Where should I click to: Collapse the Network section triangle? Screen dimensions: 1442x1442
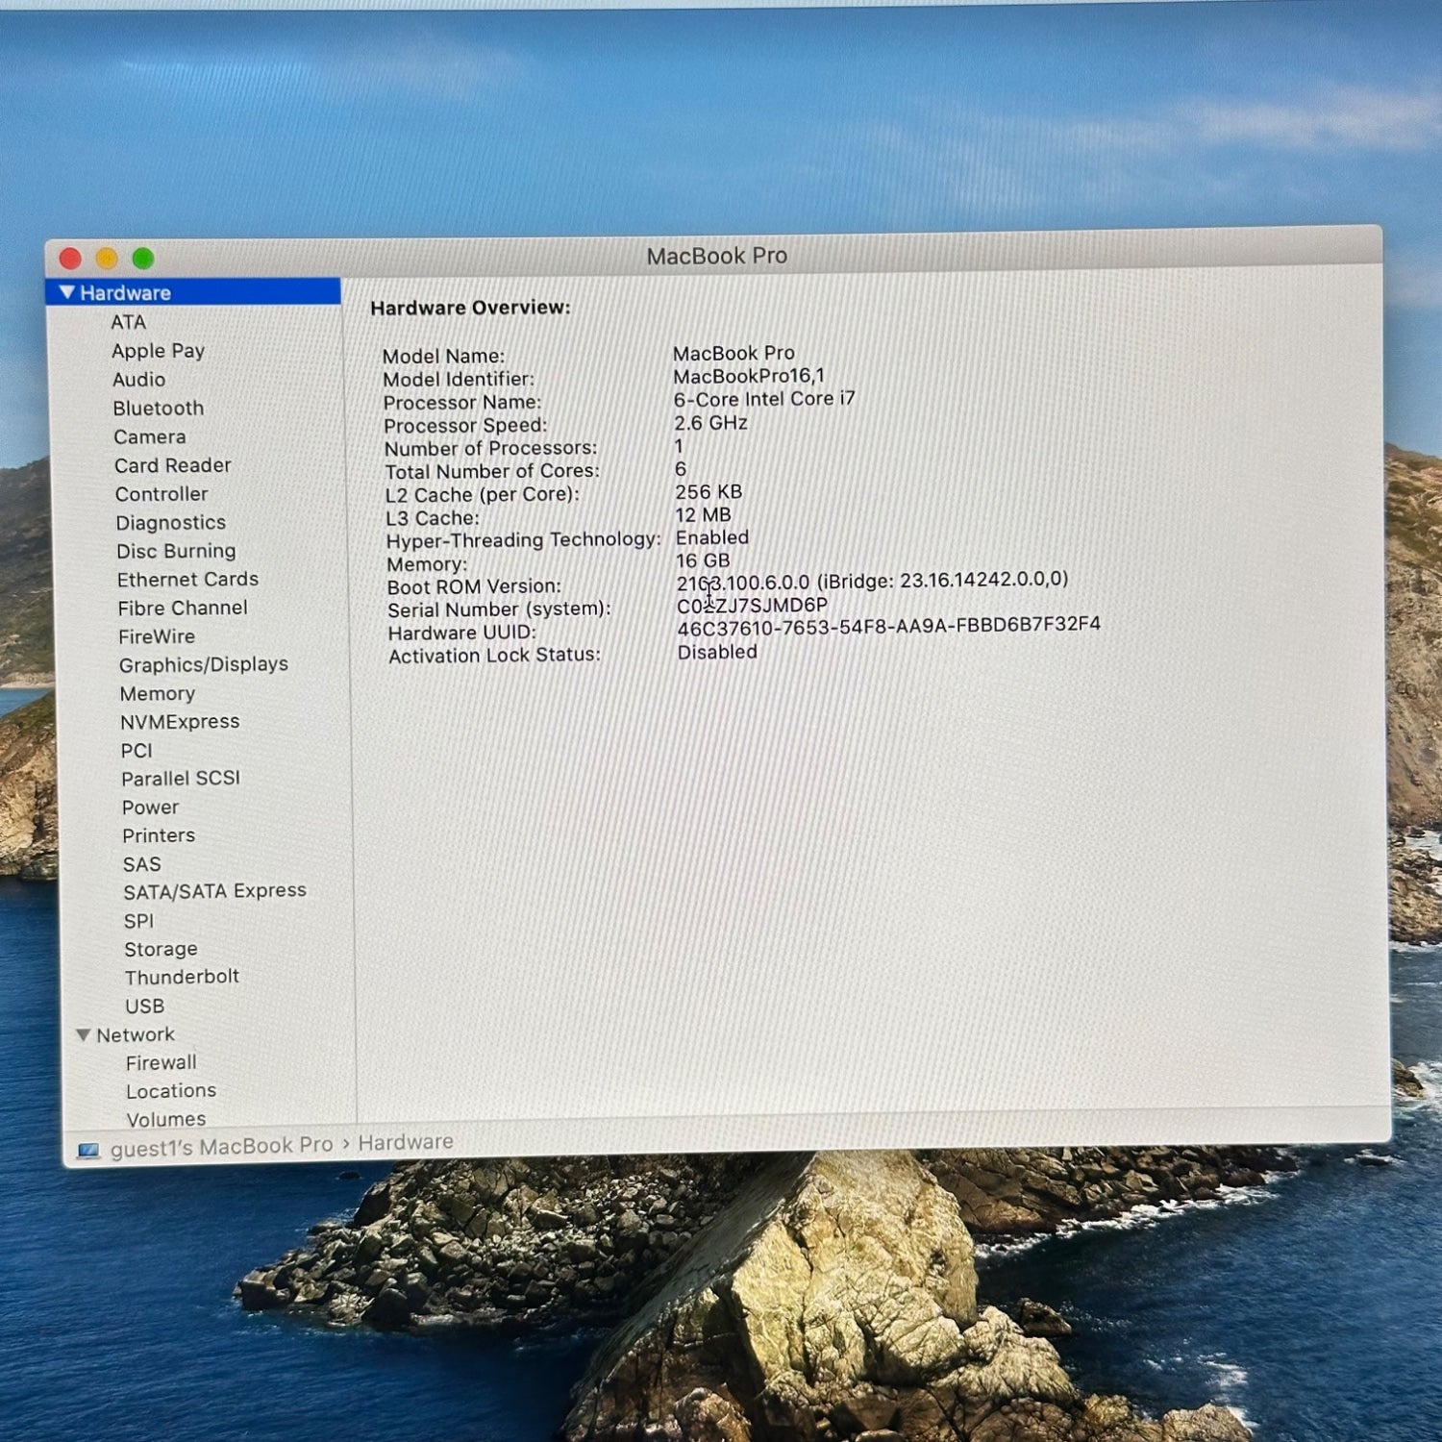[x=84, y=1035]
